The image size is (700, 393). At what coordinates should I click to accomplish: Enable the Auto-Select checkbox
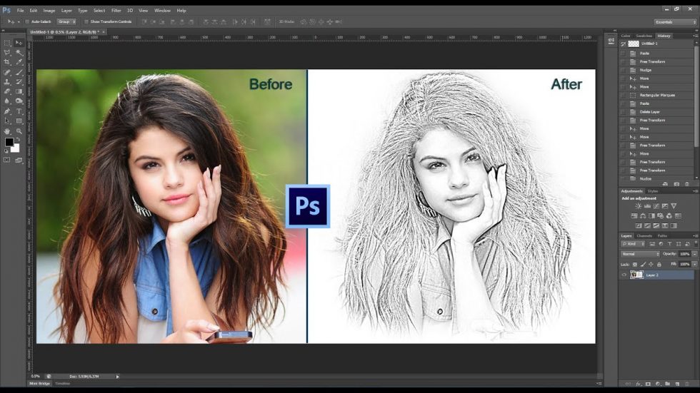pos(27,21)
